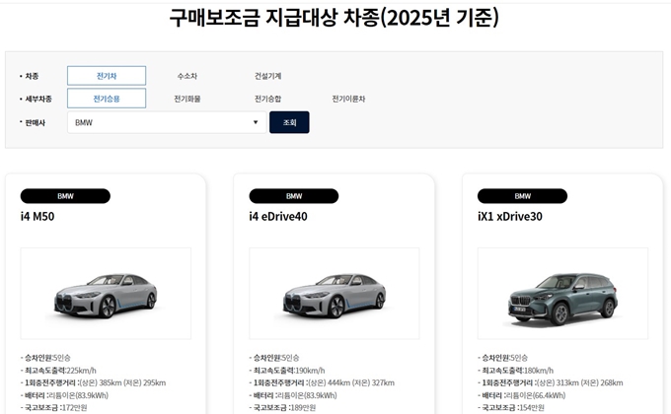Choose the 전기승합 sub-type

pyautogui.click(x=267, y=99)
